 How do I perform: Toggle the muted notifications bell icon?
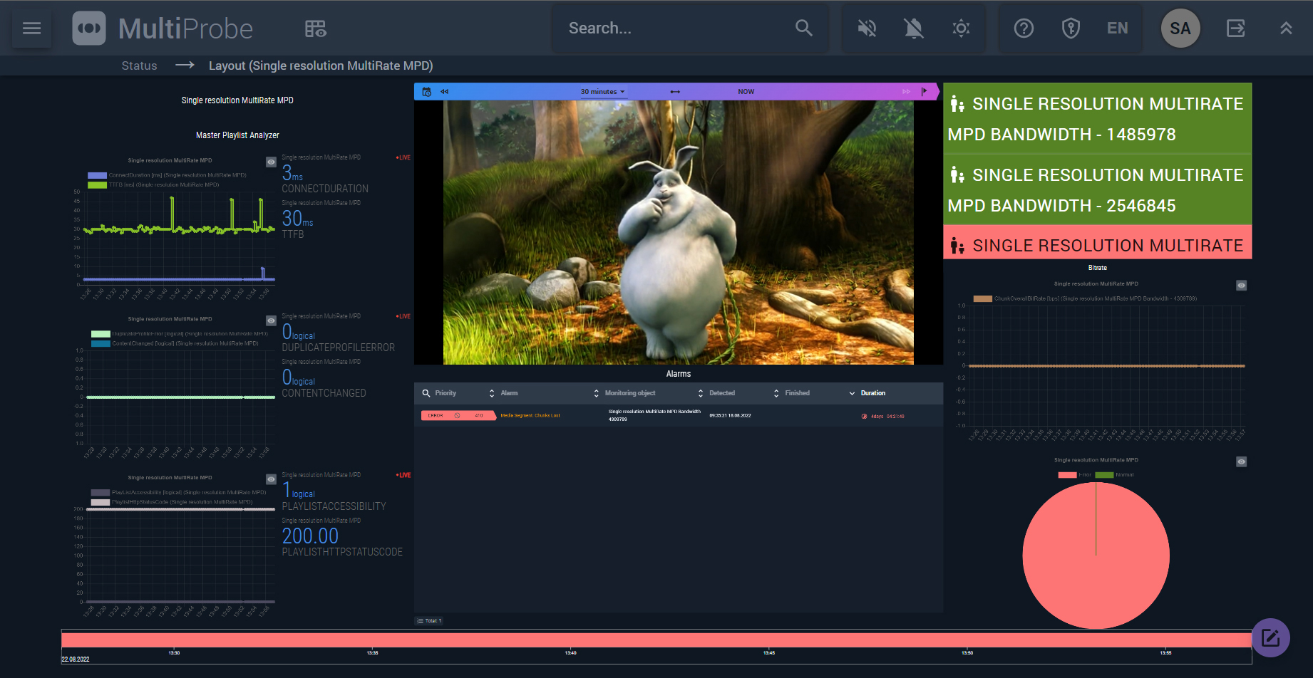pos(914,28)
